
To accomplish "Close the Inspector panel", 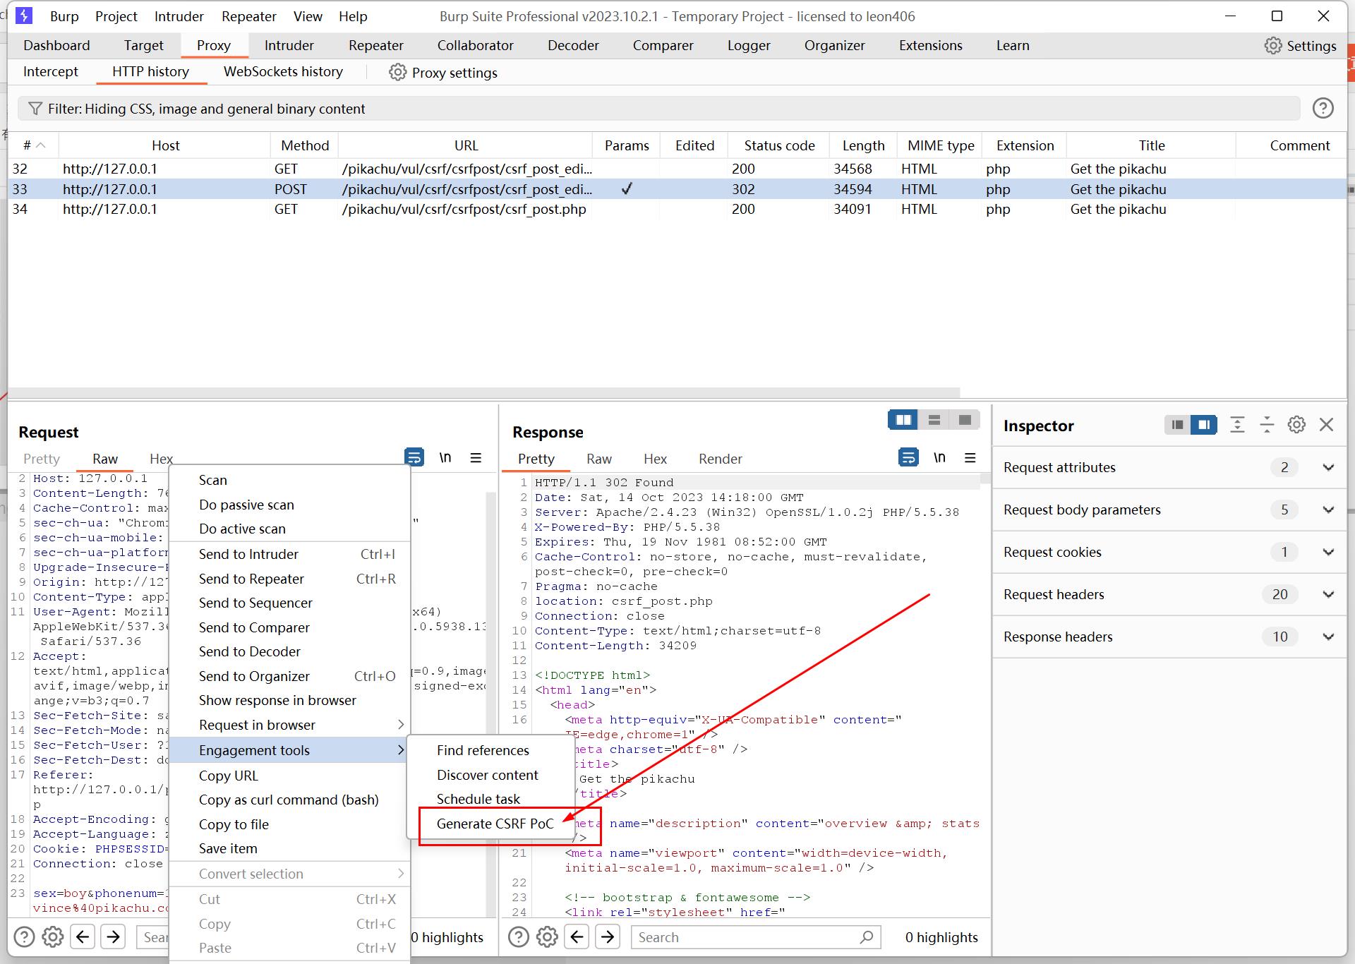I will click(x=1327, y=424).
